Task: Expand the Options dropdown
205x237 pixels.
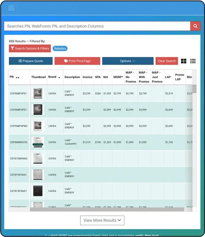Action: pyautogui.click(x=128, y=61)
